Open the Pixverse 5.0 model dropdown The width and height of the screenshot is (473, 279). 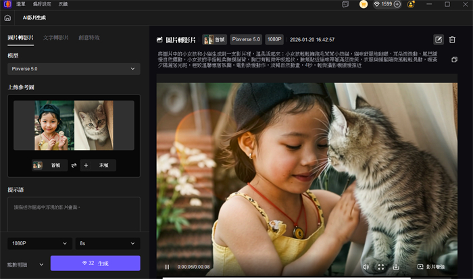(74, 69)
